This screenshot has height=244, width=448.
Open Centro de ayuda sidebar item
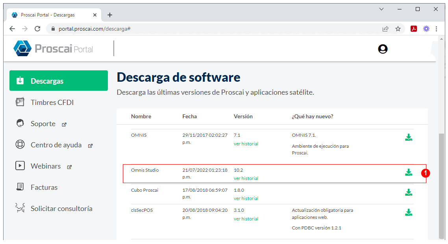56,145
